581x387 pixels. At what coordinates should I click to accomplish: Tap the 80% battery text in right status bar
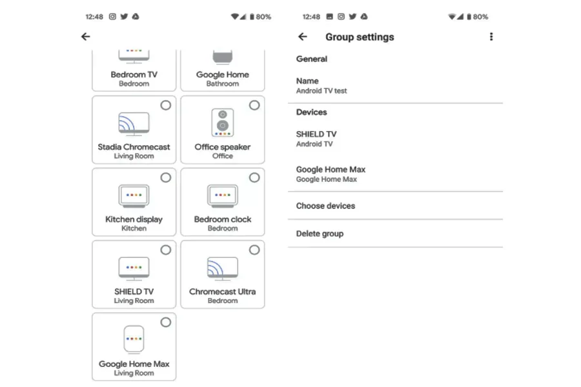point(480,17)
